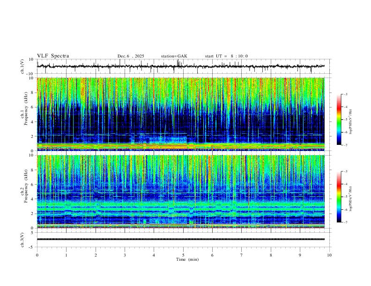Image resolution: width=371 pixels, height=286 pixels.
Task: Click the ch.3 black voltage trace
Action: (181, 239)
